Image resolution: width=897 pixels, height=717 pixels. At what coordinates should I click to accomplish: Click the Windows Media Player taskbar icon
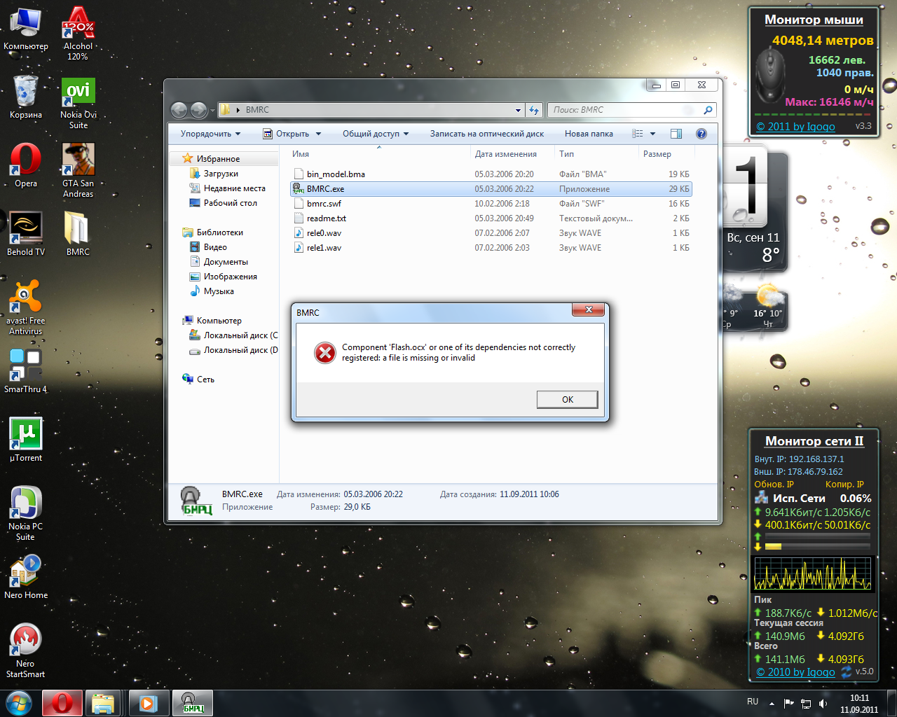tap(148, 703)
